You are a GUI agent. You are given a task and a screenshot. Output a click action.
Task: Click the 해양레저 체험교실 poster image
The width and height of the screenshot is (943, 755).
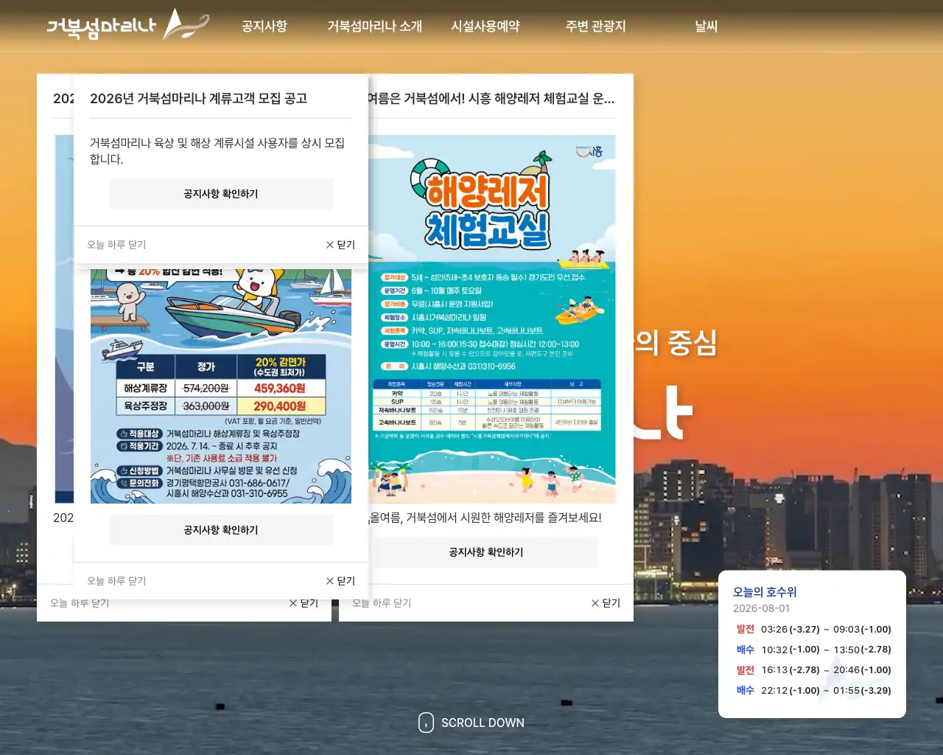(x=491, y=319)
